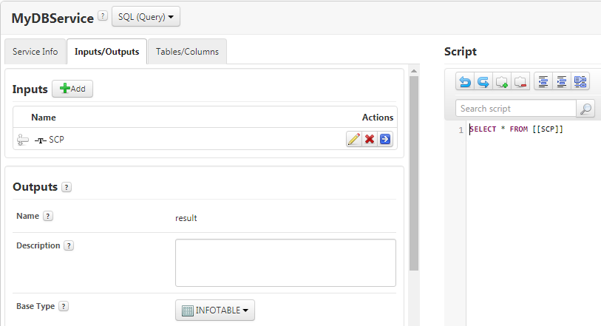Open the help icon next to MyDBService

pos(102,16)
